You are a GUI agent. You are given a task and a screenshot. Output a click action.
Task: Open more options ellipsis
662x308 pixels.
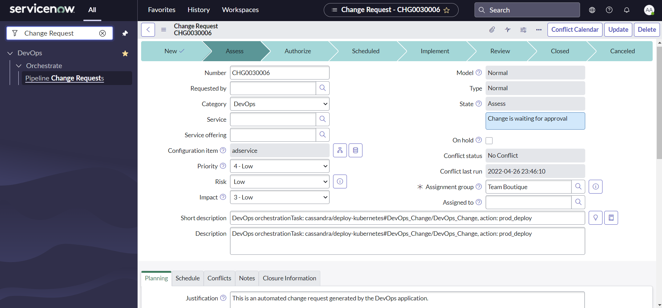[539, 30]
